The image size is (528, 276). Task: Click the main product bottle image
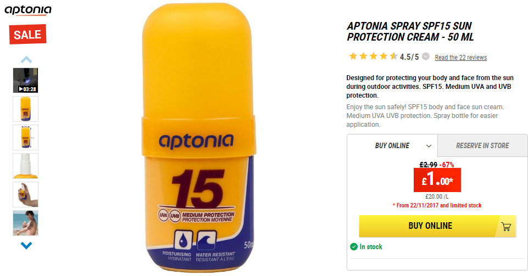198,137
